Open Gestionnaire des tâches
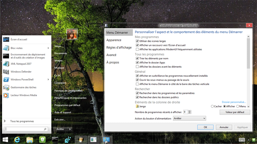The height and width of the screenshot is (144, 257). [24, 87]
